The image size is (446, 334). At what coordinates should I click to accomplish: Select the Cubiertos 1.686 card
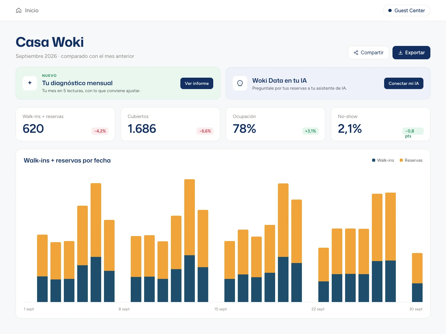[170, 124]
